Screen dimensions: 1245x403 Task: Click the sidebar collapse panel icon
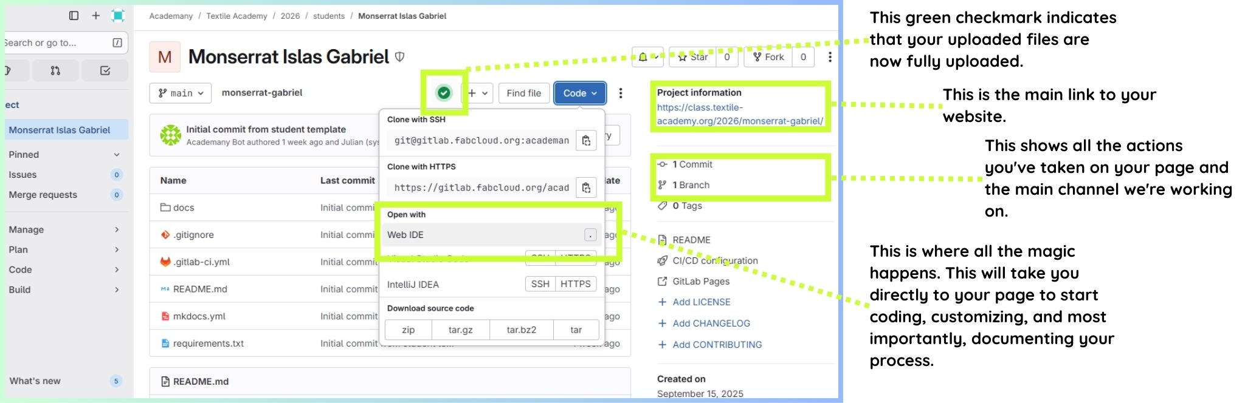tap(74, 16)
